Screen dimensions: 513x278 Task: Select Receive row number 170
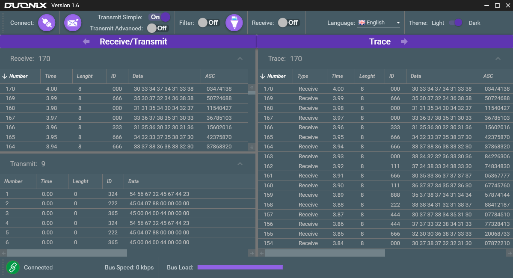[x=124, y=89]
